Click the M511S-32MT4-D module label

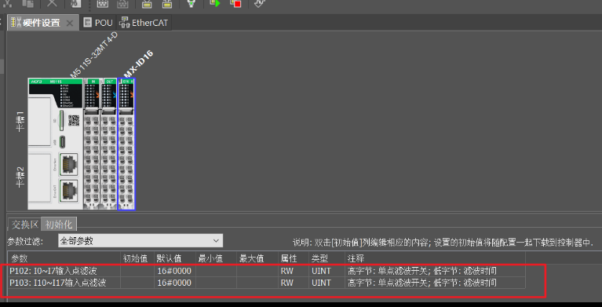coord(93,54)
